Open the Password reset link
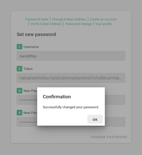Viewport: 142px width, 155px height. point(37,19)
